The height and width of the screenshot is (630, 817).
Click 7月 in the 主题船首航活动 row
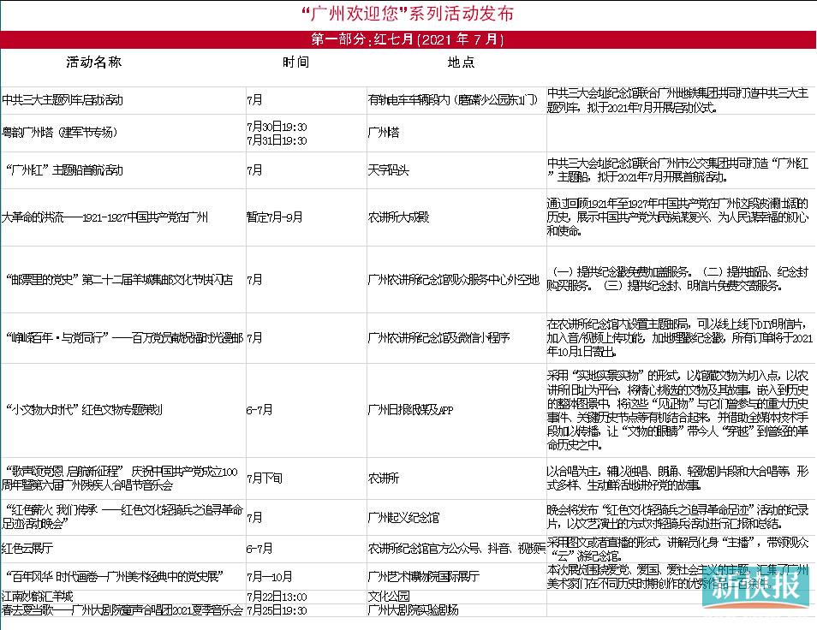click(x=255, y=170)
